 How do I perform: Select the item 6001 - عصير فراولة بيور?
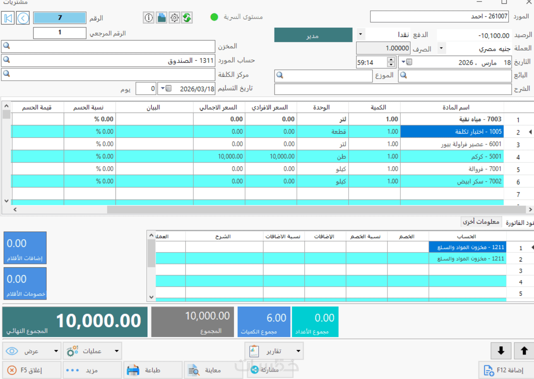(452, 144)
